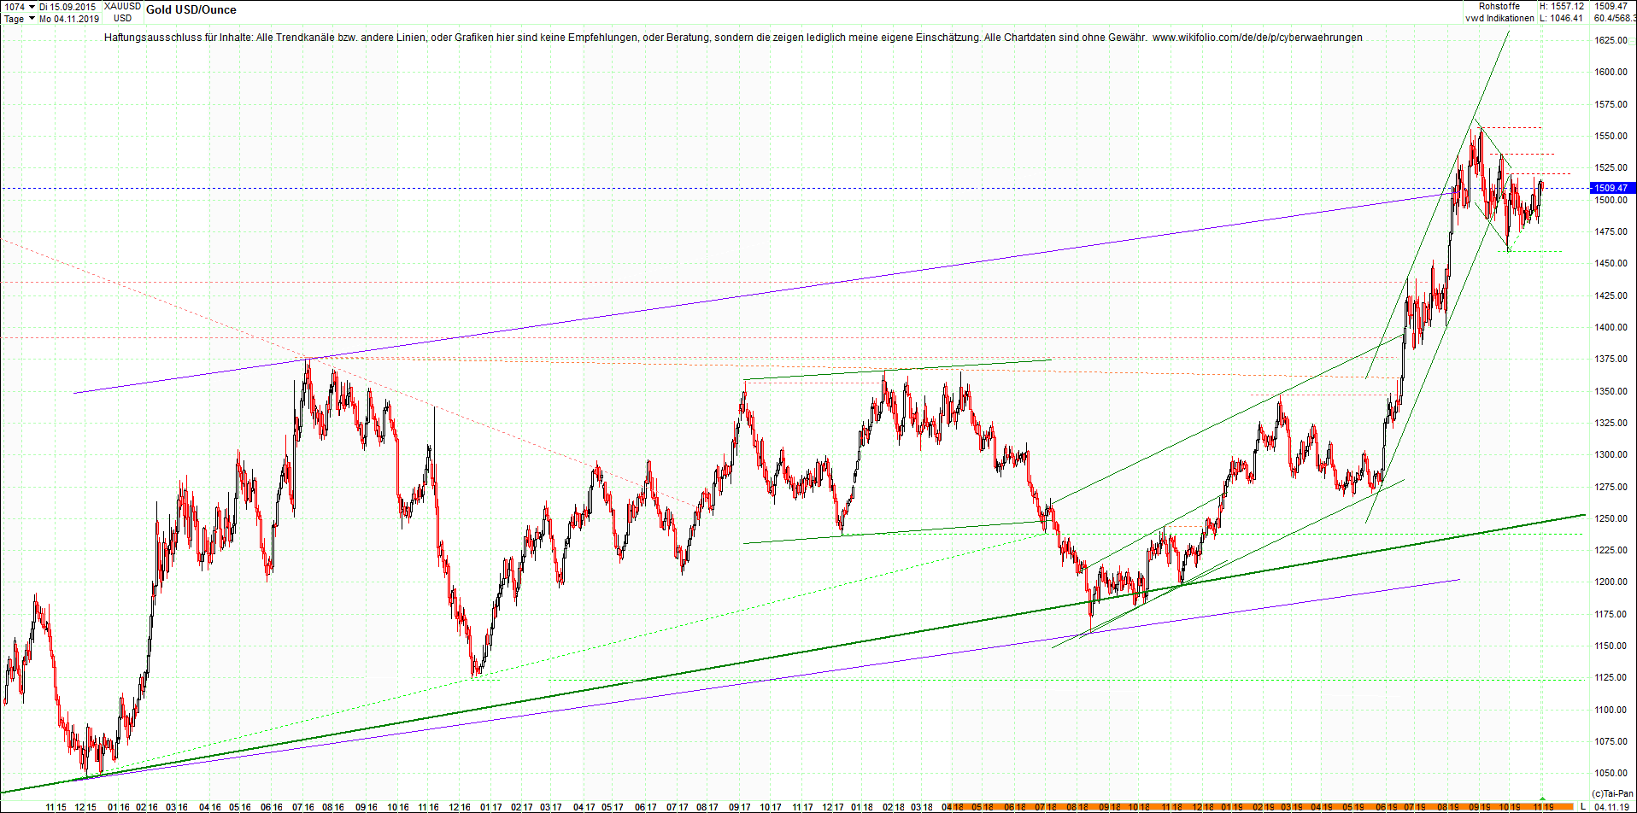Click the 07 16 time axis label
The width and height of the screenshot is (1637, 813).
[x=302, y=807]
